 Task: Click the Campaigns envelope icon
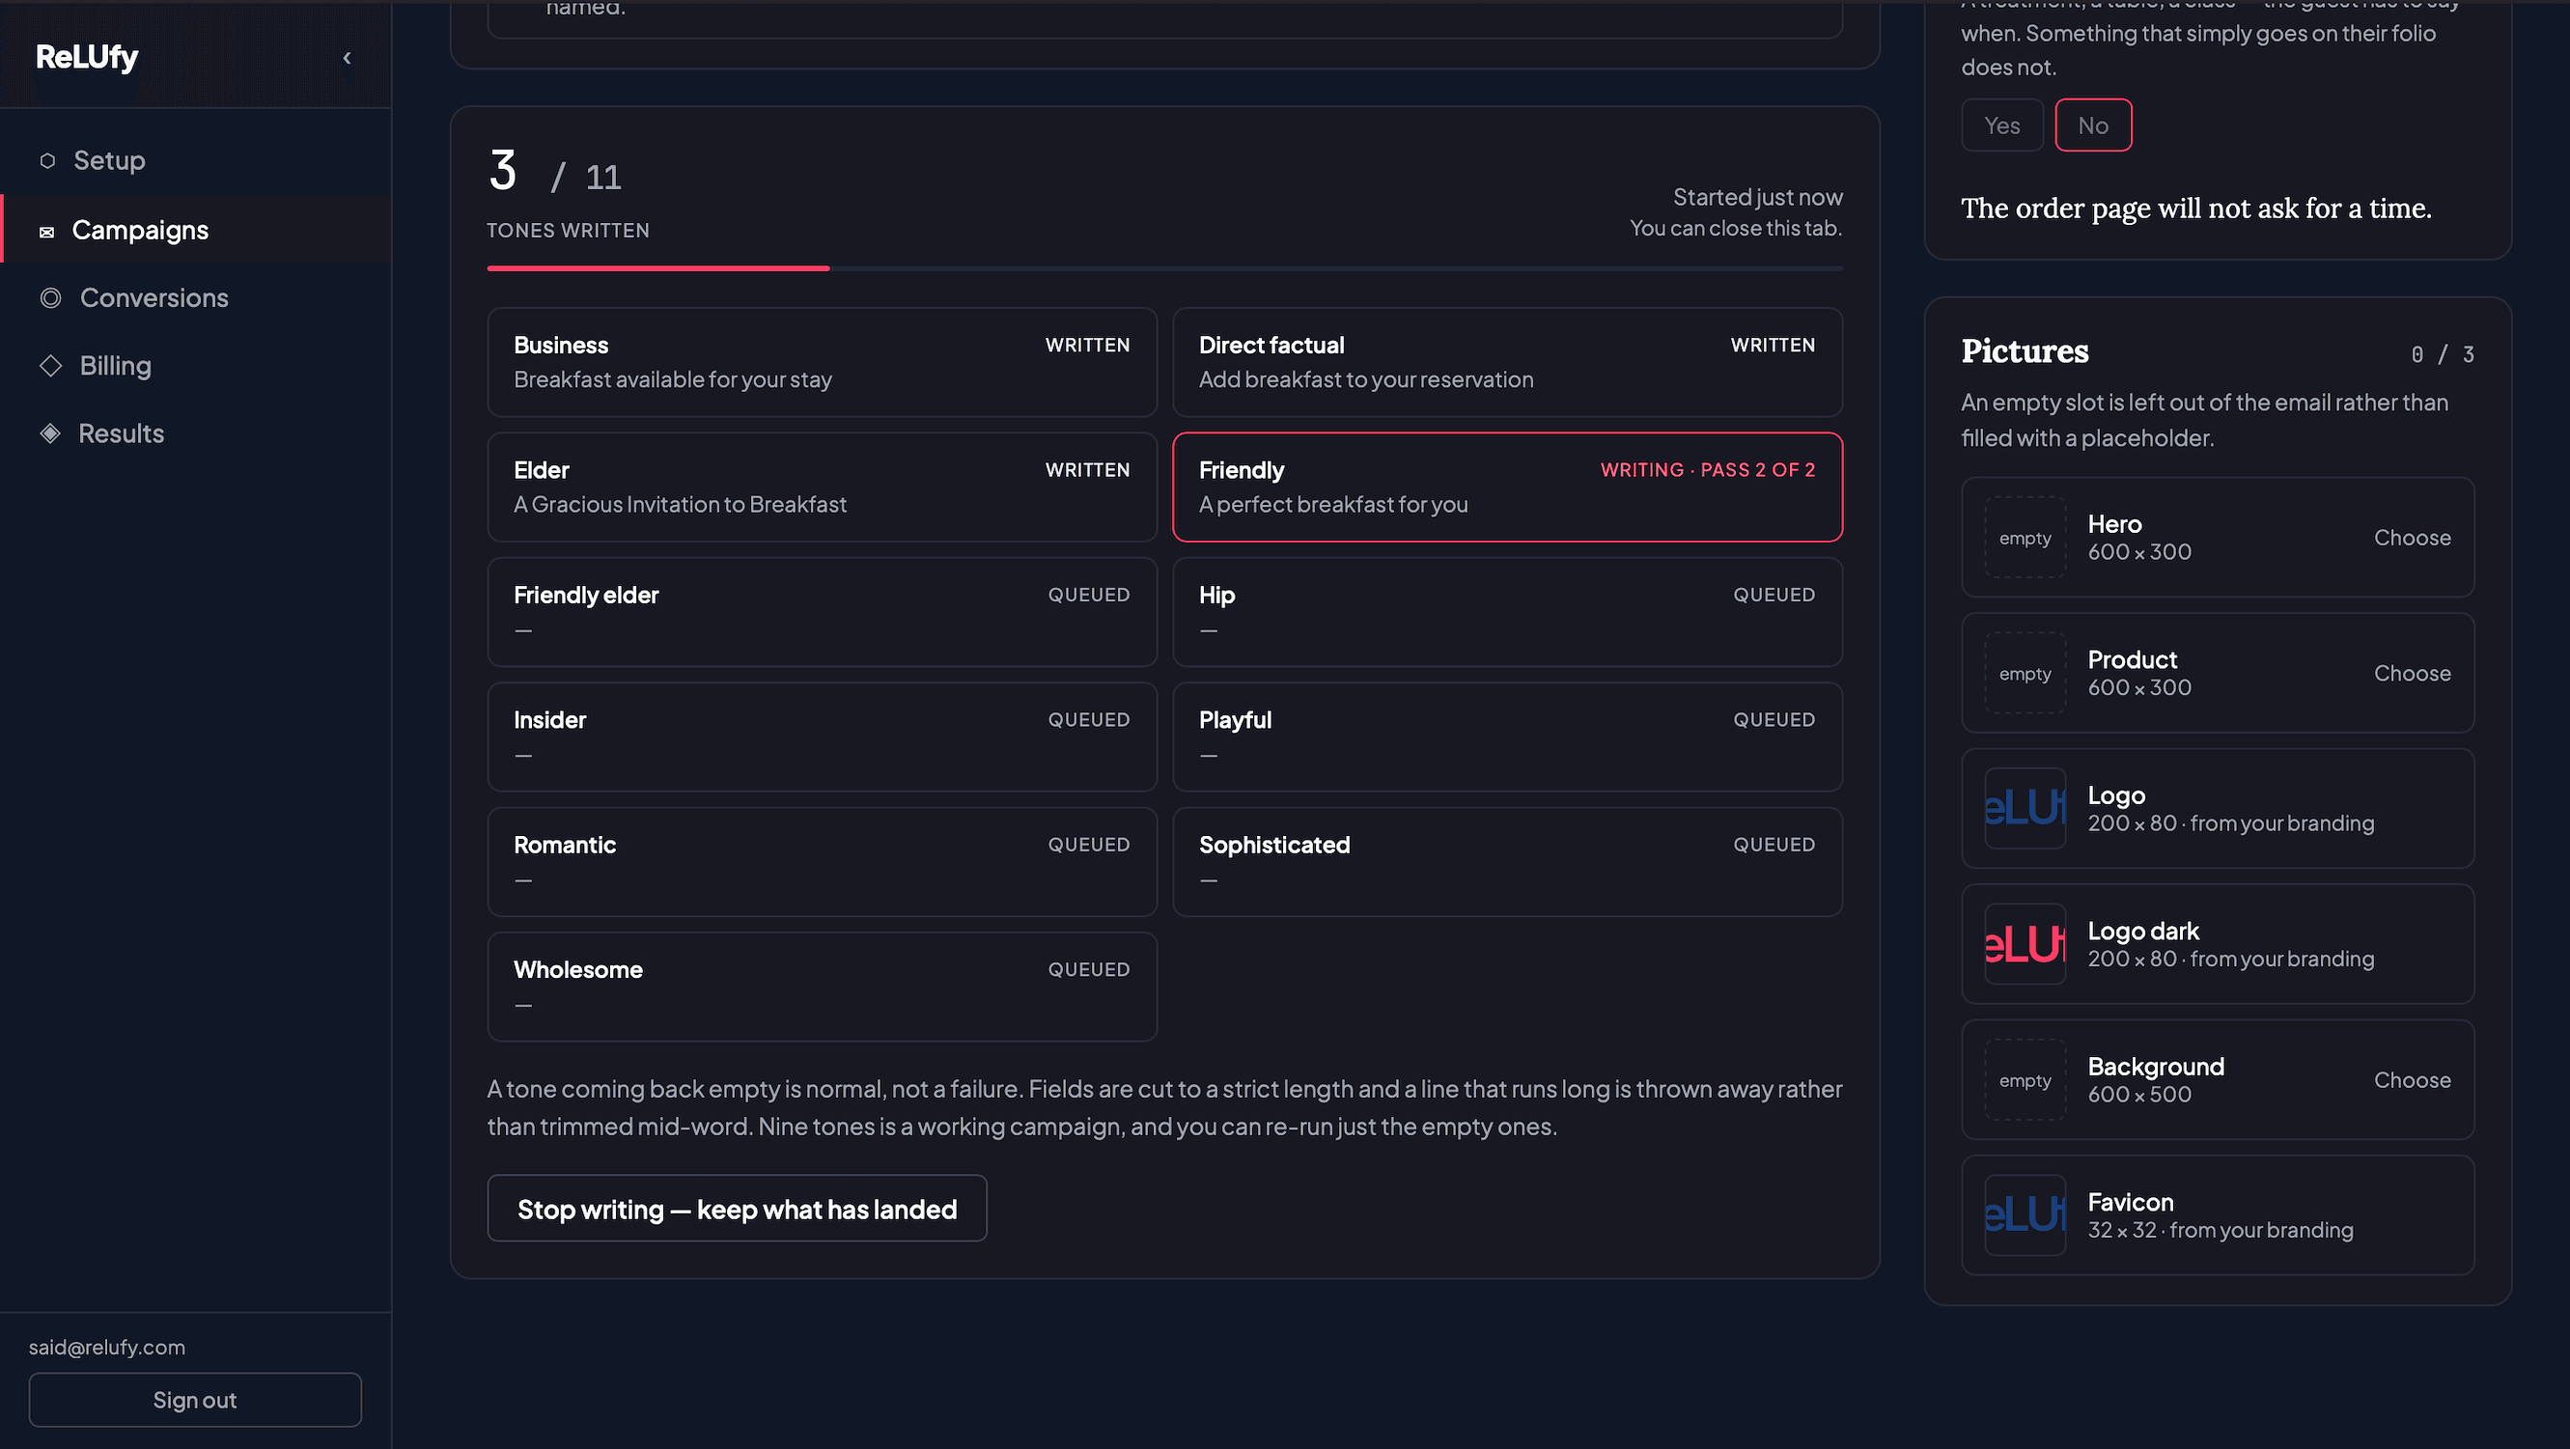click(x=46, y=232)
